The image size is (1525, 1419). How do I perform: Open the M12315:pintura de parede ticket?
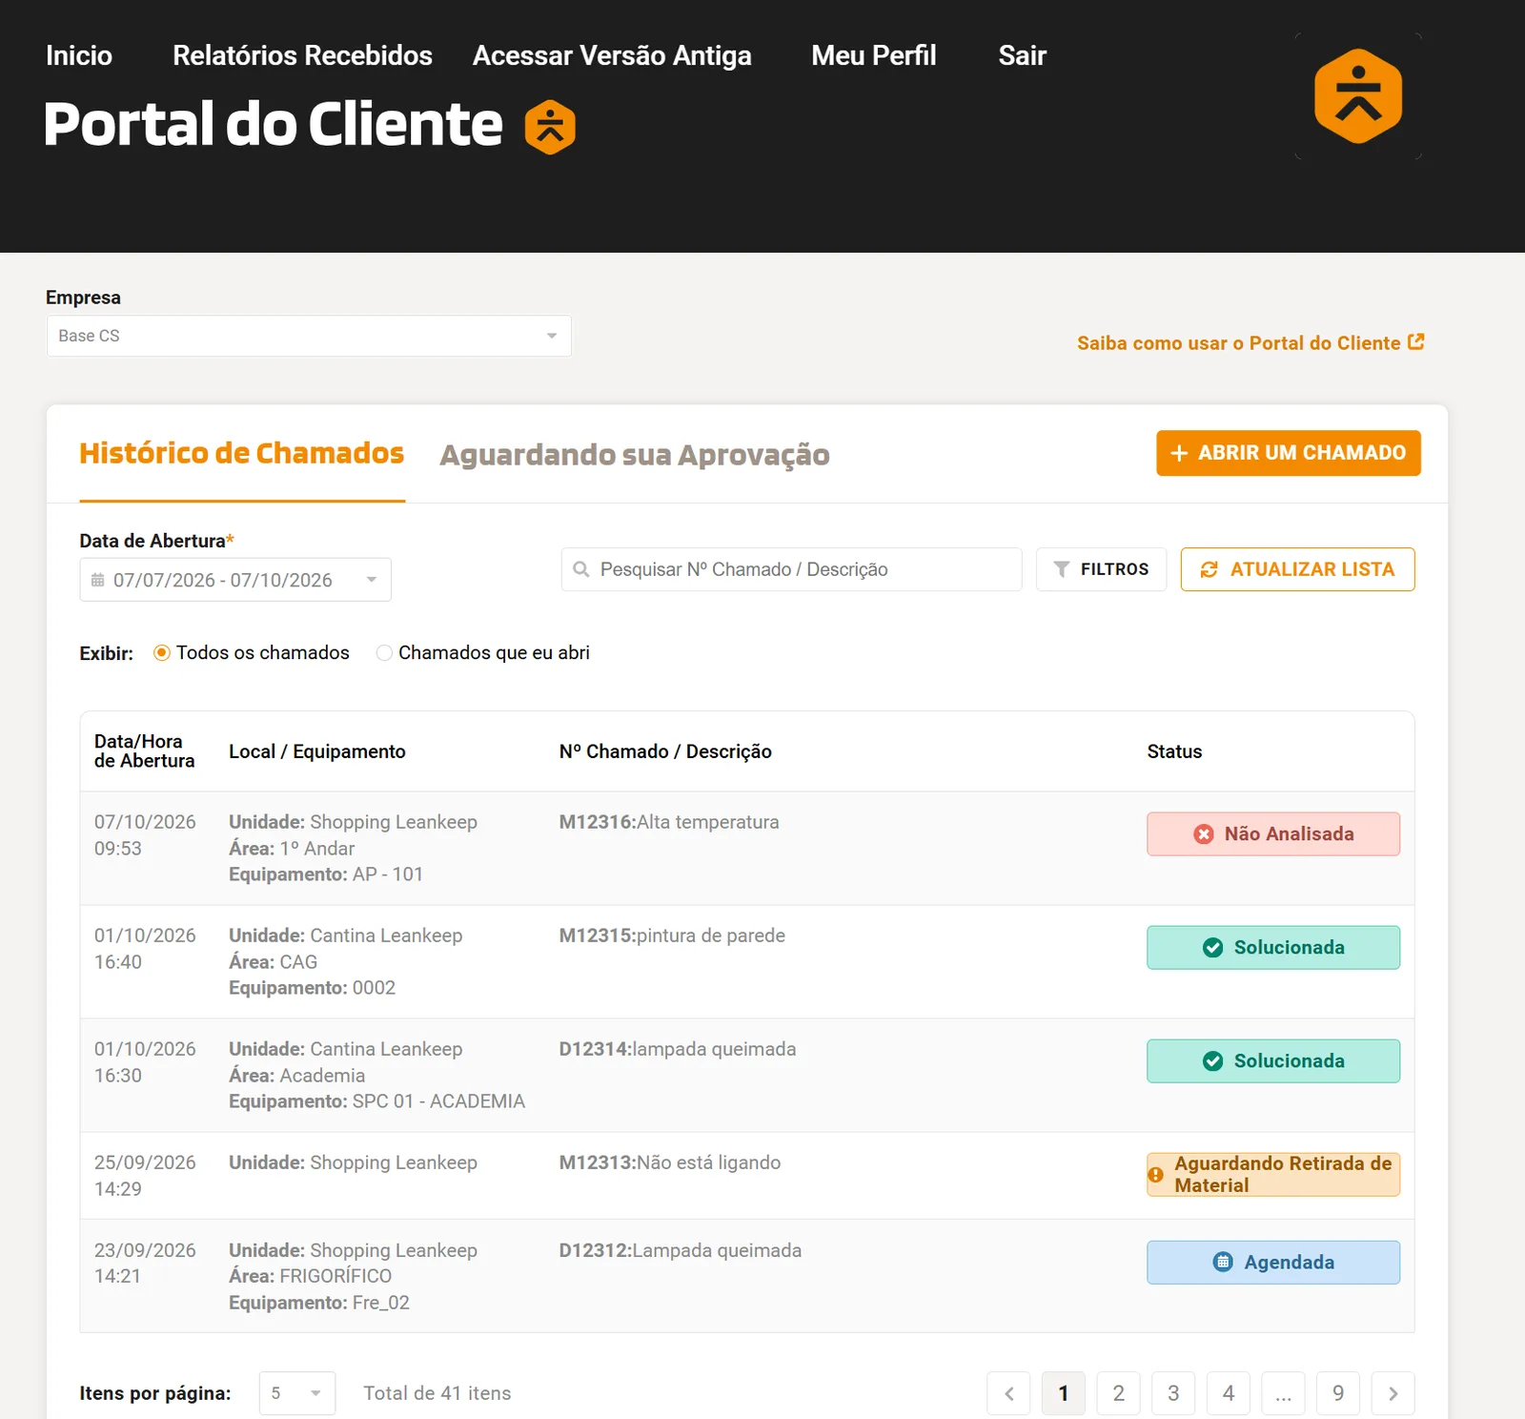pos(672,936)
